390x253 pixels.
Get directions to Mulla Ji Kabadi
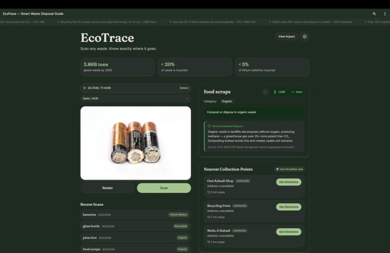pos(288,232)
